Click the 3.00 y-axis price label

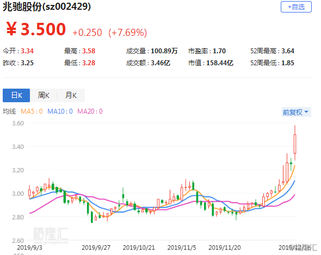click(18, 194)
